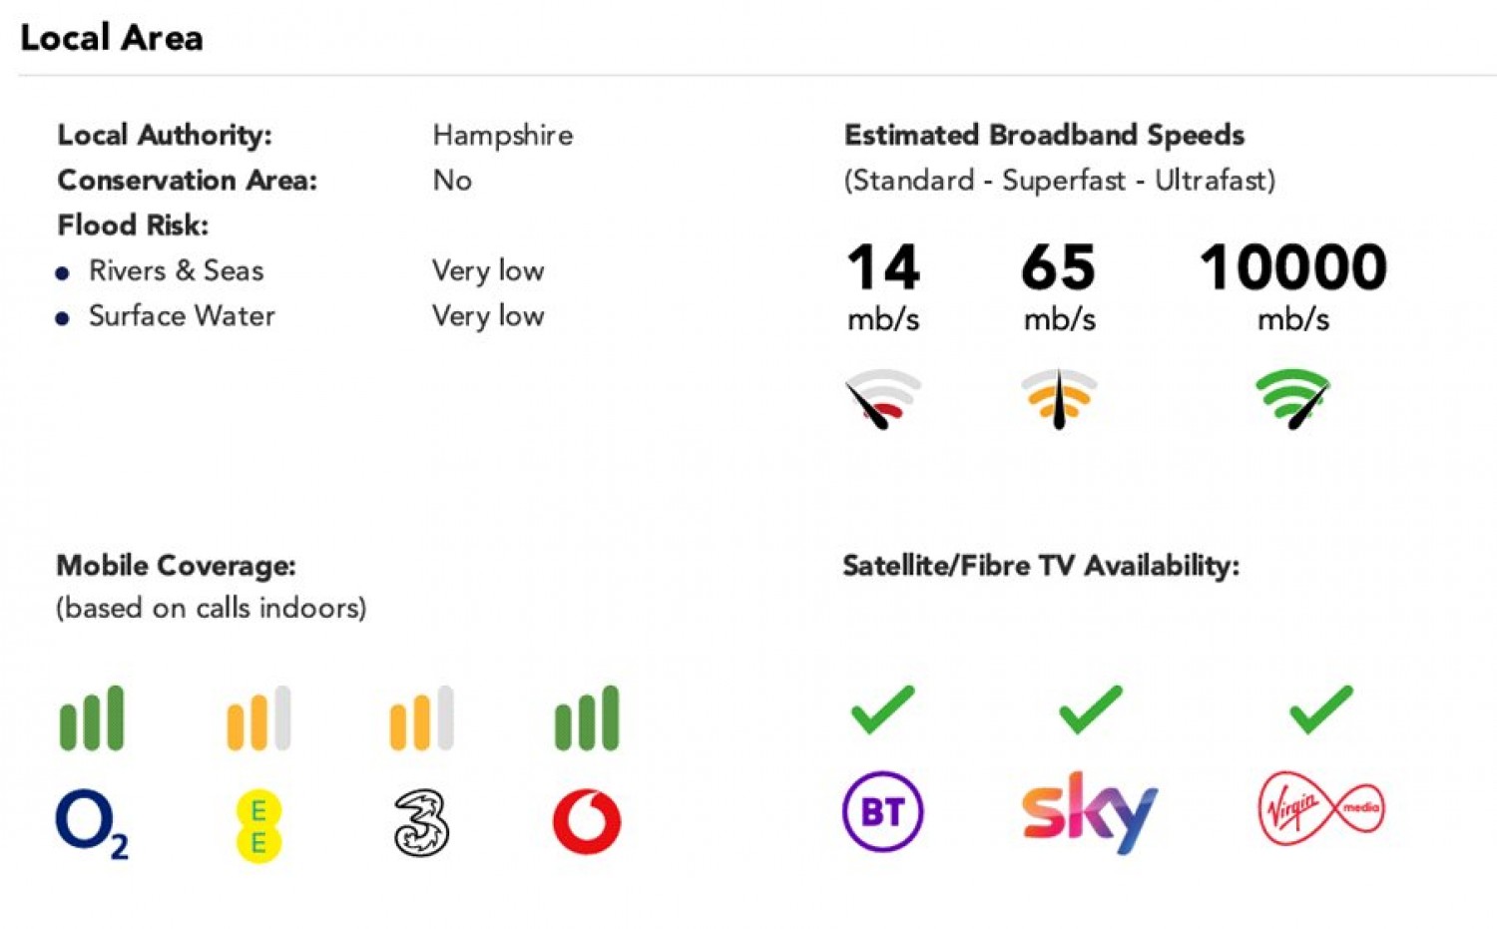Click the green checkmark above BT
Screen dimensions: 1497x929
pos(882,709)
